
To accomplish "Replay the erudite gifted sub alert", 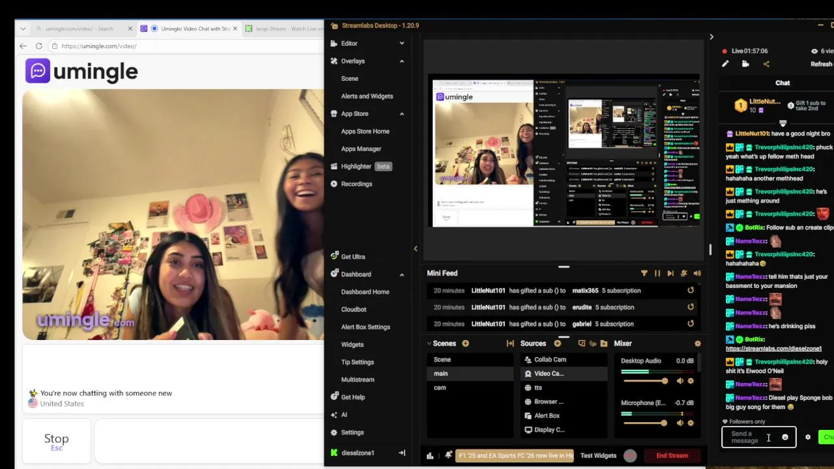I will pos(691,307).
